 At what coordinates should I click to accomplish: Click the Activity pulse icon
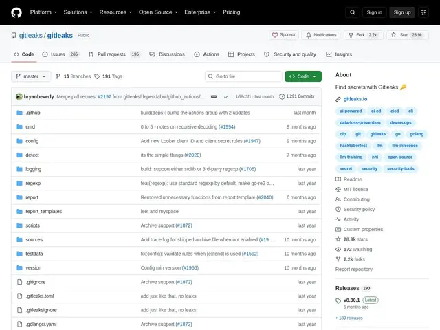[x=338, y=219]
